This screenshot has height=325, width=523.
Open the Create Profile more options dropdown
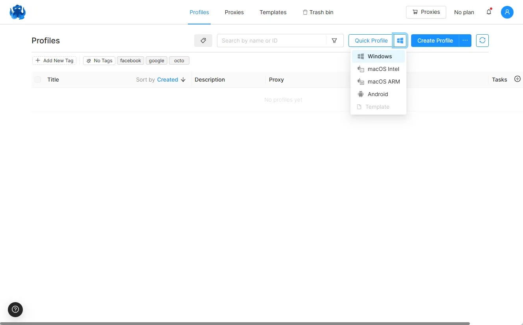pos(465,40)
